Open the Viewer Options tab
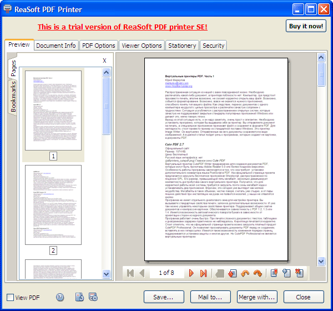This screenshot has height=311, width=333. pos(142,46)
